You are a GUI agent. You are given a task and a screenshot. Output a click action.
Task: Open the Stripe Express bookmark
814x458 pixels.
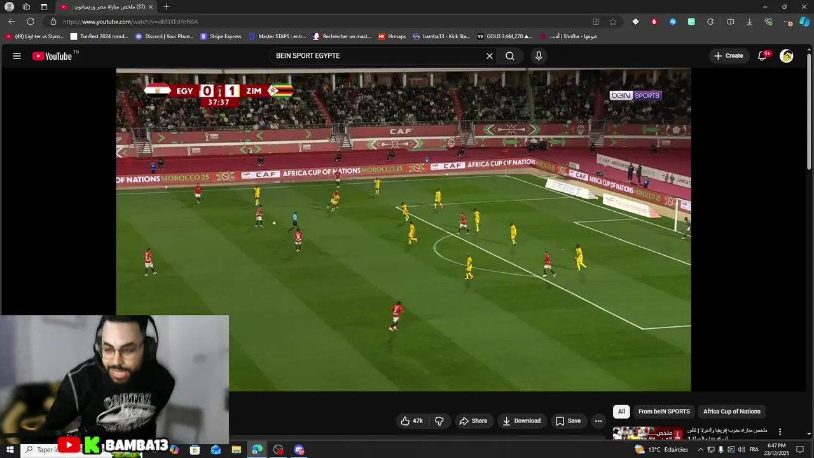[x=221, y=37]
